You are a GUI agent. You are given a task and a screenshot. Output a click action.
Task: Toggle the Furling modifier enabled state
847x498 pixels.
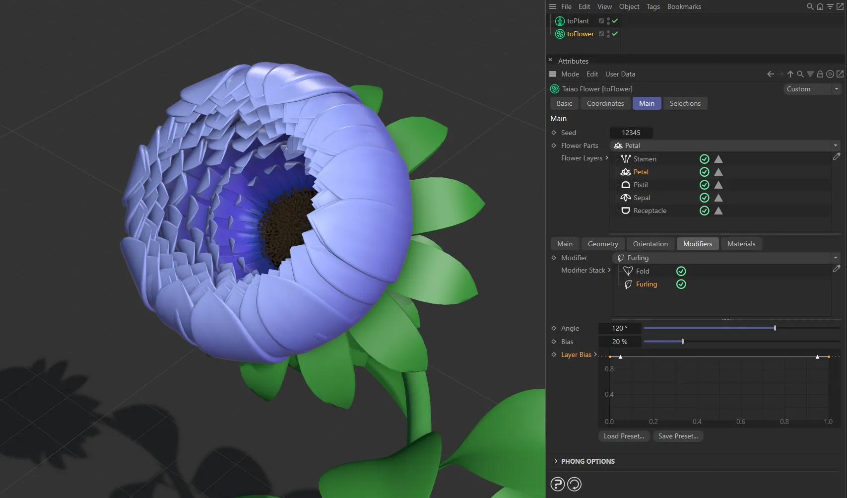click(x=681, y=284)
